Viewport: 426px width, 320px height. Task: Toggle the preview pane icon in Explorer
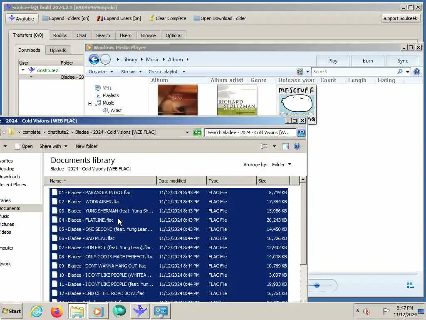[285, 146]
